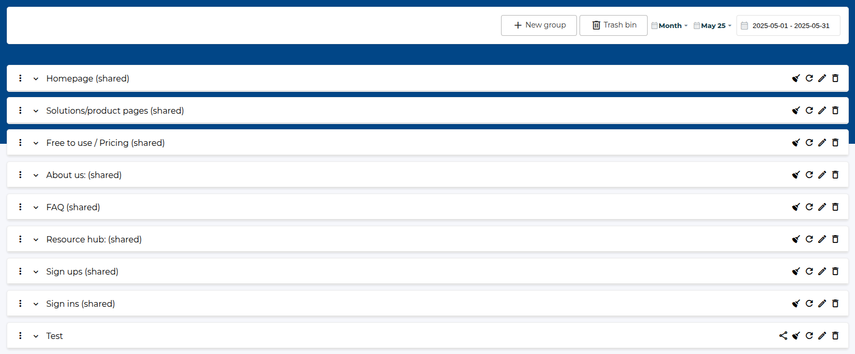Click the date range input field
Image resolution: width=855 pixels, height=354 pixels.
click(x=791, y=25)
